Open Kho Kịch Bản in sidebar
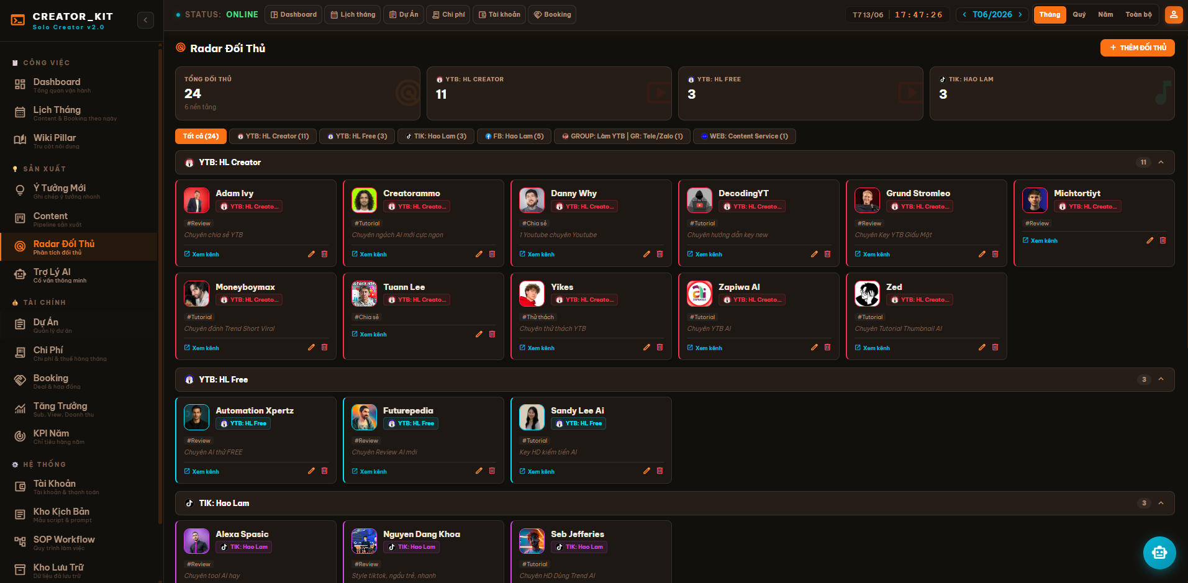This screenshot has height=583, width=1188. click(79, 515)
